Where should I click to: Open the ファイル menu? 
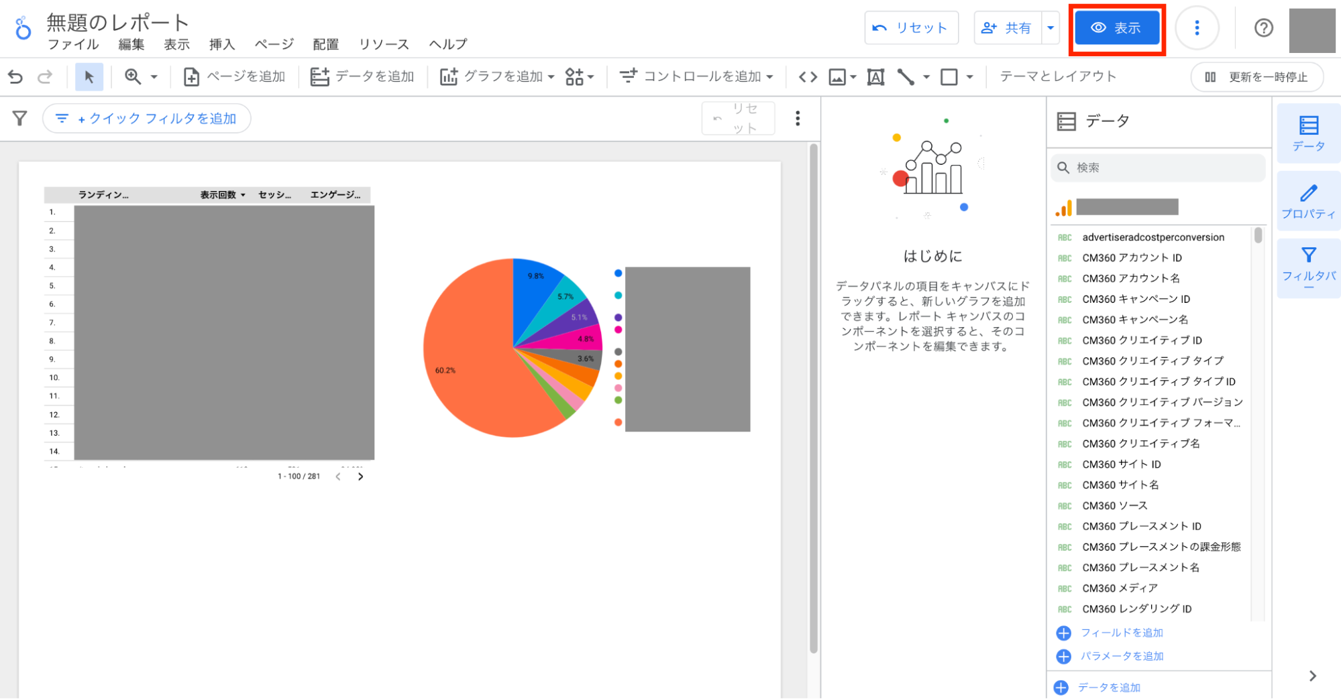(x=73, y=44)
